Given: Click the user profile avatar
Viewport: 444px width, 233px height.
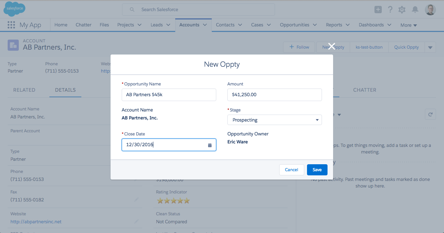Looking at the screenshot, I should click(x=430, y=9).
